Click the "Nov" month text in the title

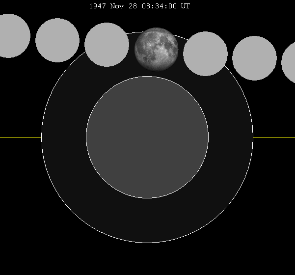pyautogui.click(x=118, y=6)
